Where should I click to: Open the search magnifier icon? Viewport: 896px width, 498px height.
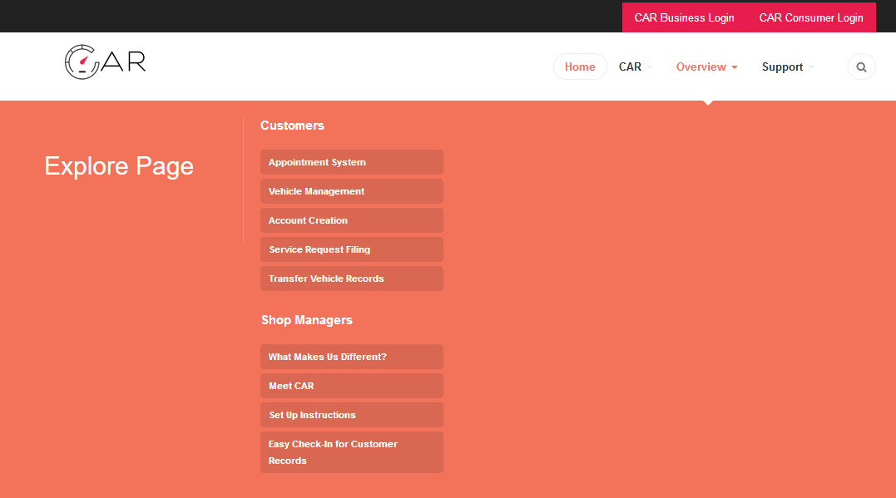pos(861,67)
